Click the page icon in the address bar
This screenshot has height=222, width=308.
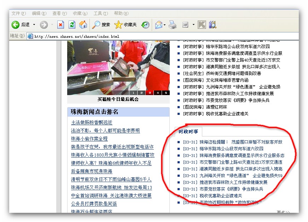(30, 36)
